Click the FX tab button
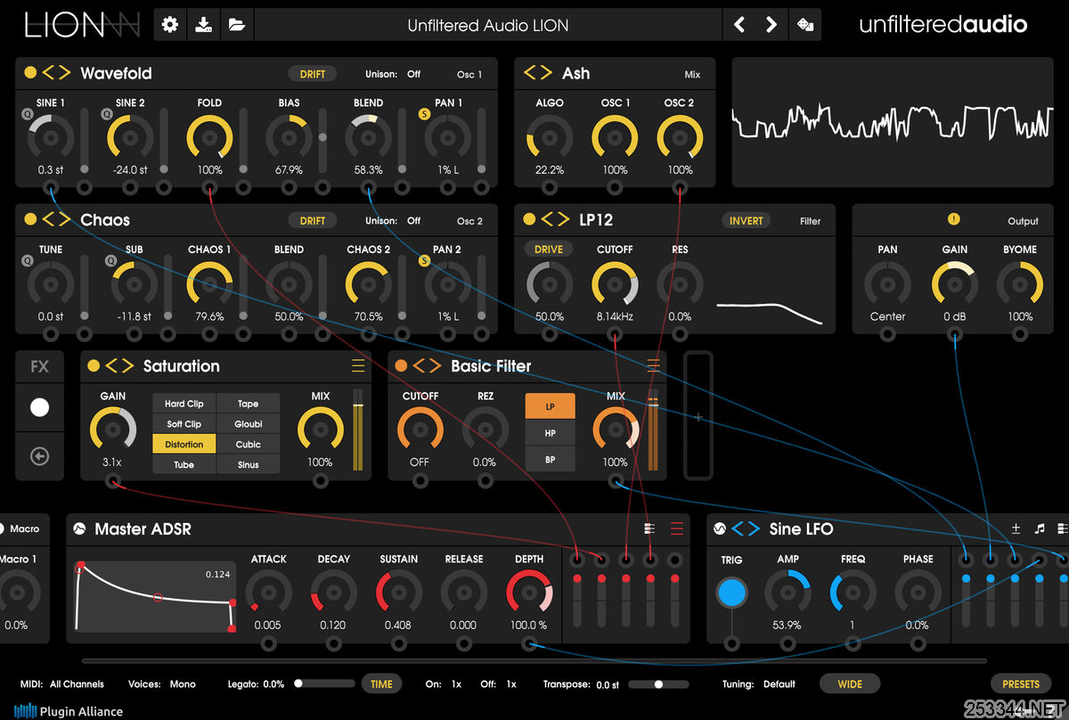 pyautogui.click(x=39, y=366)
